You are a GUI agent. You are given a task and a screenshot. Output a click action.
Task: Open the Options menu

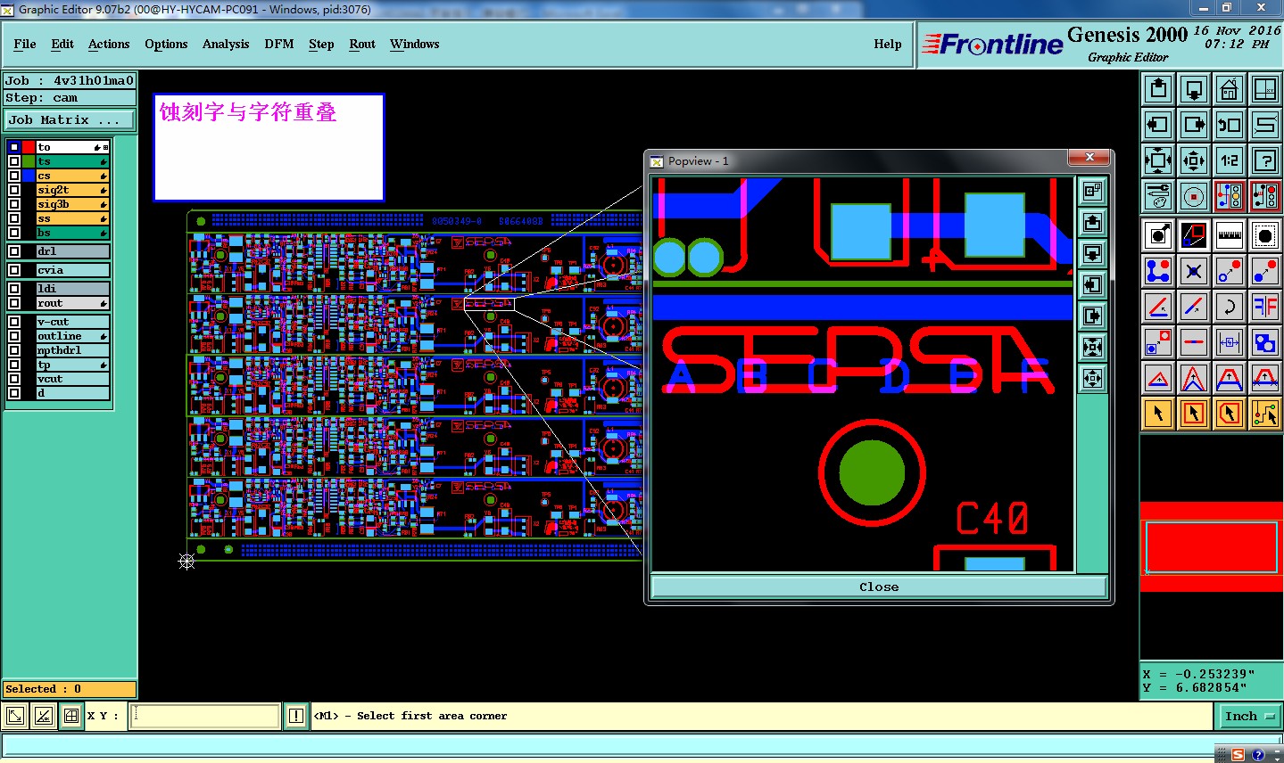166,44
